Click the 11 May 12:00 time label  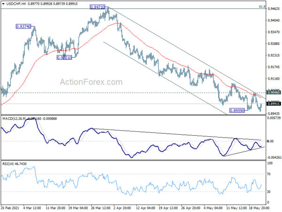(236, 208)
